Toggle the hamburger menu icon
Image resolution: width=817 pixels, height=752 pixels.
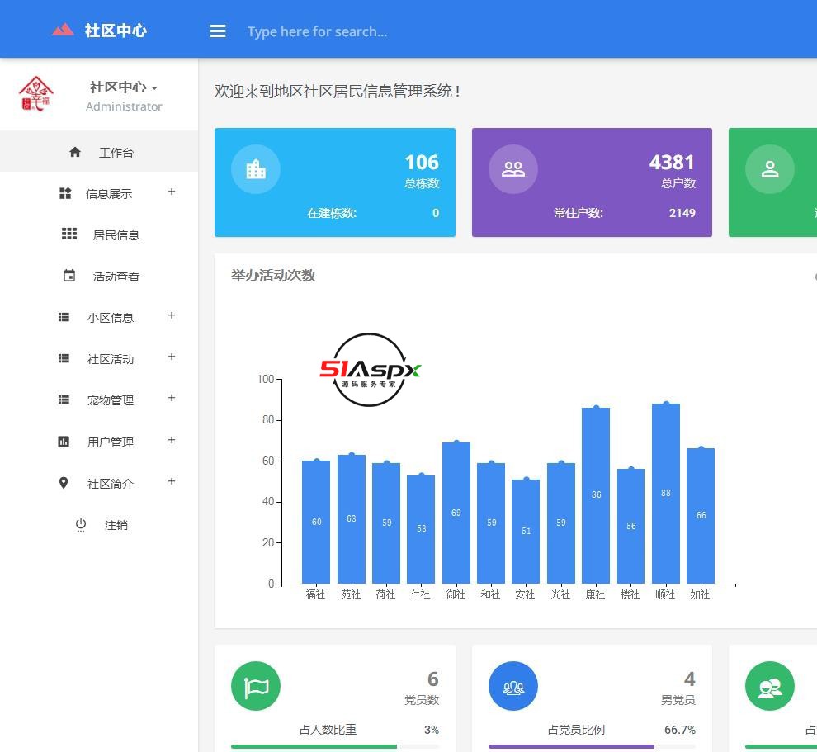(x=218, y=31)
